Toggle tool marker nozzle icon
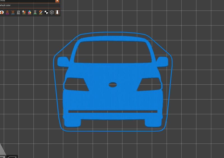Viewport: 224px width, 158px height. pyautogui.click(x=57, y=12)
